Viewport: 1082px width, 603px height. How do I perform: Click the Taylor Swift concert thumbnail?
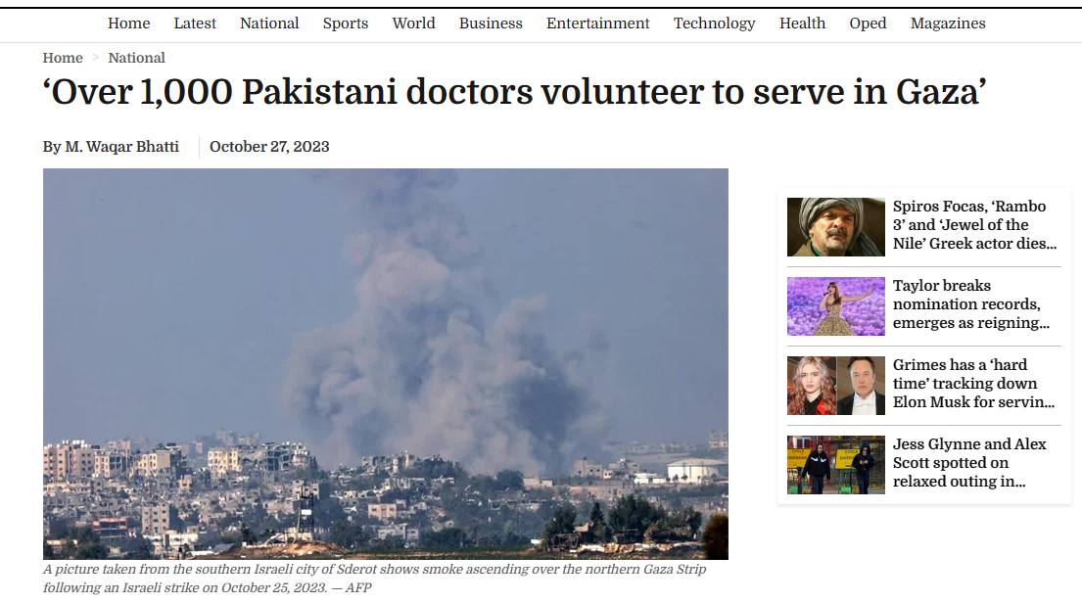[x=835, y=306]
